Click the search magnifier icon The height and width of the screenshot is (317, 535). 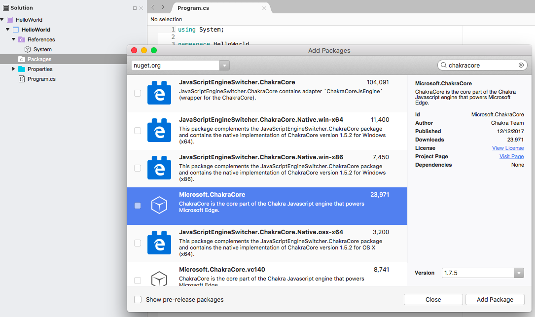pos(444,65)
